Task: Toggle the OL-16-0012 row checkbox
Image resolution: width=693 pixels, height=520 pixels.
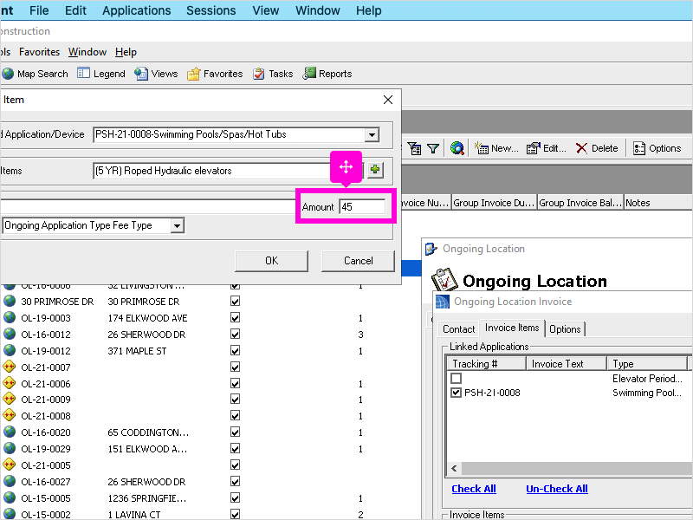Action: click(x=235, y=334)
